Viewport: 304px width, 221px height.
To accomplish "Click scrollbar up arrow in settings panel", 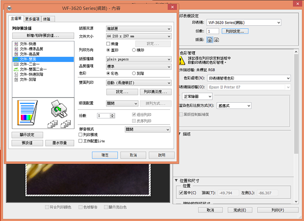I will point(296,52).
